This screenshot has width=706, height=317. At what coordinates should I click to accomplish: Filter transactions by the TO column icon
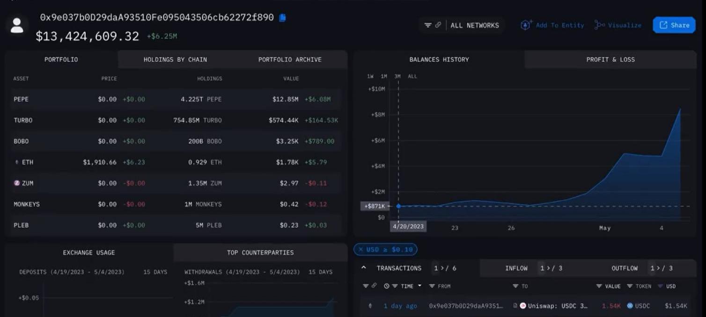tap(515, 286)
